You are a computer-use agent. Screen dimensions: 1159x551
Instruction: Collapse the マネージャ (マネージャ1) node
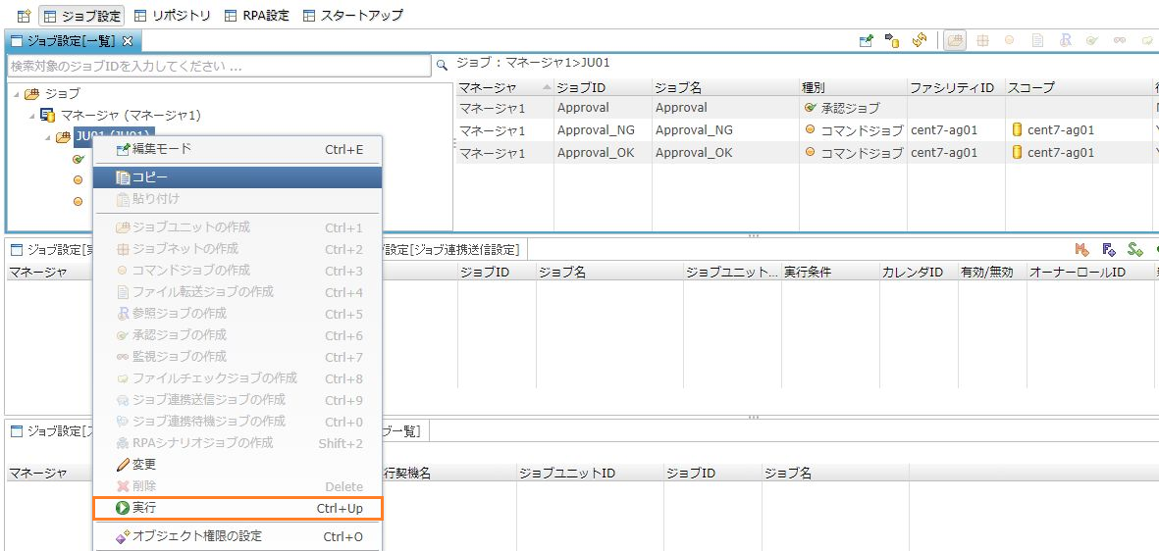[30, 116]
